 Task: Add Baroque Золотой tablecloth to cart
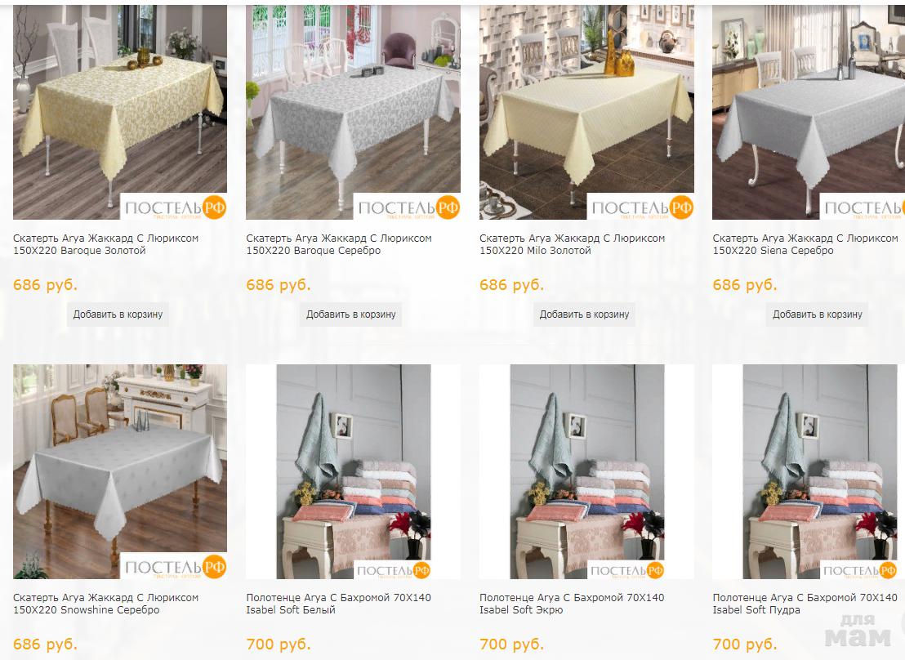pyautogui.click(x=118, y=314)
